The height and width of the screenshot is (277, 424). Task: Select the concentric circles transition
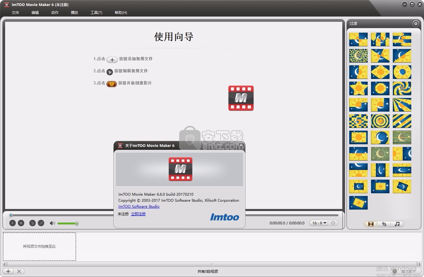coord(380,121)
